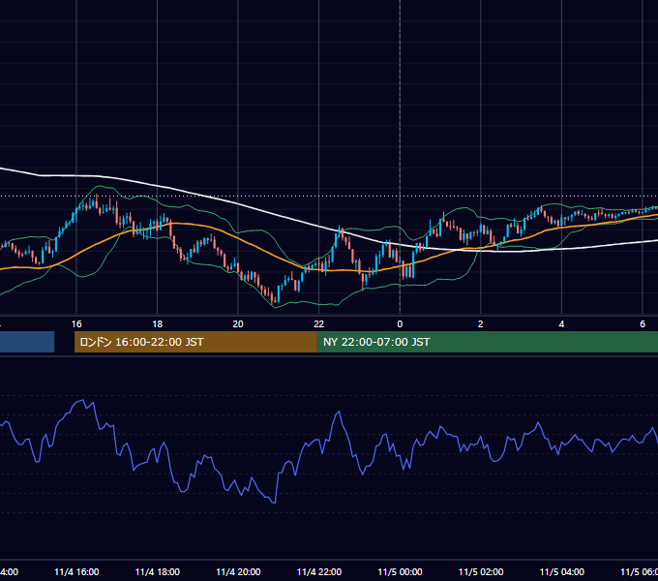Click the 18 hour axis label

tap(158, 324)
